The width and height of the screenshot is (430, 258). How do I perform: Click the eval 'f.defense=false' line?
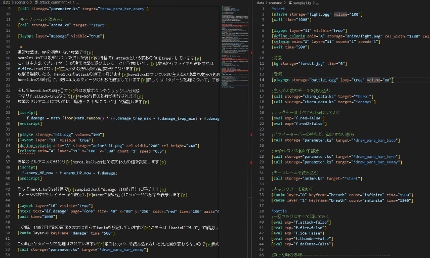(303, 244)
